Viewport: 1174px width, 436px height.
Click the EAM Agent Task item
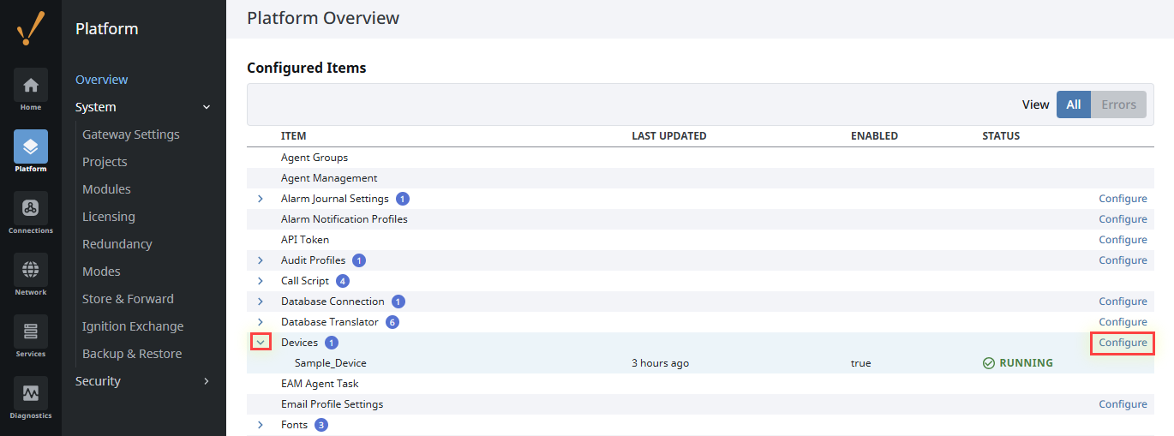tap(320, 384)
